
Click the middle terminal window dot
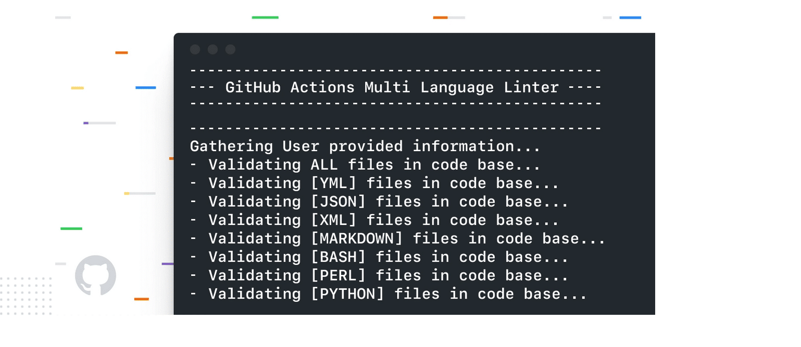[212, 49]
